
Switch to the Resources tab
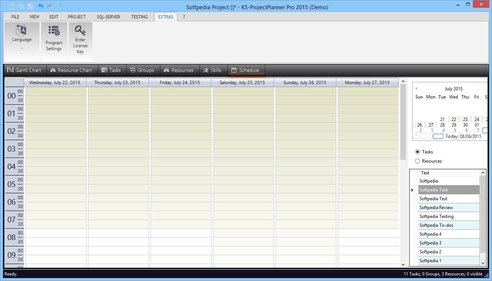click(179, 70)
